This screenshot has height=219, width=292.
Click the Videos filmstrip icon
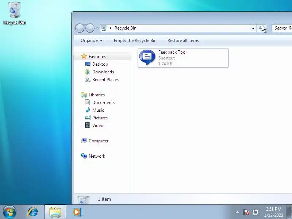[87, 125]
